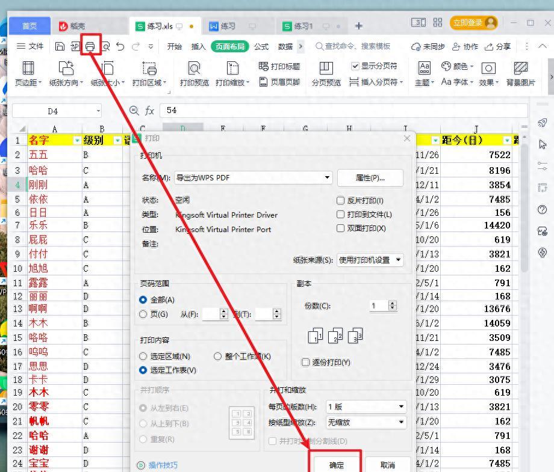
Task: Click the Print Preview magnifier icon in quick toolbar
Action: tap(105, 46)
